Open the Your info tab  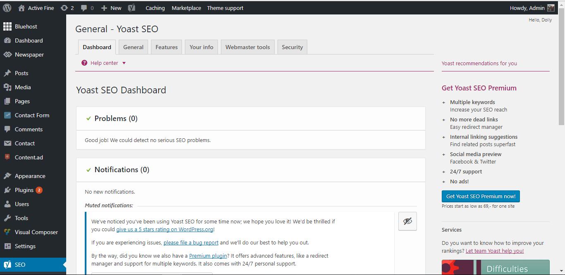pyautogui.click(x=201, y=47)
